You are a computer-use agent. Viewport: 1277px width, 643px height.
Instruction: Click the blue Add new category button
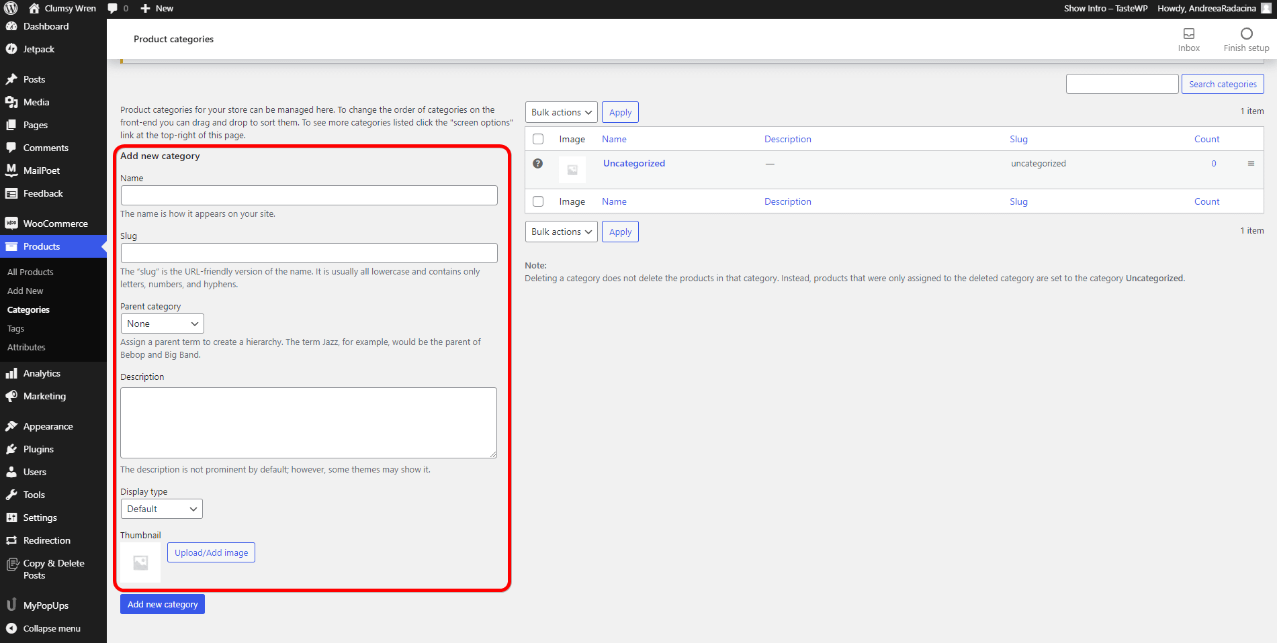point(163,604)
